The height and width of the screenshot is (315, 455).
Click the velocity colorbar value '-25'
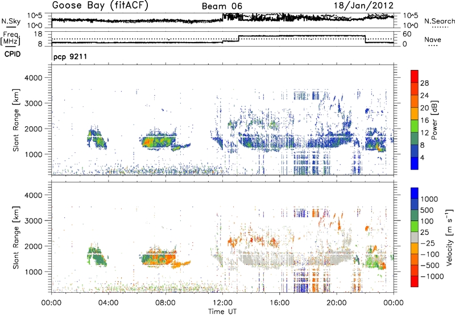click(x=428, y=243)
